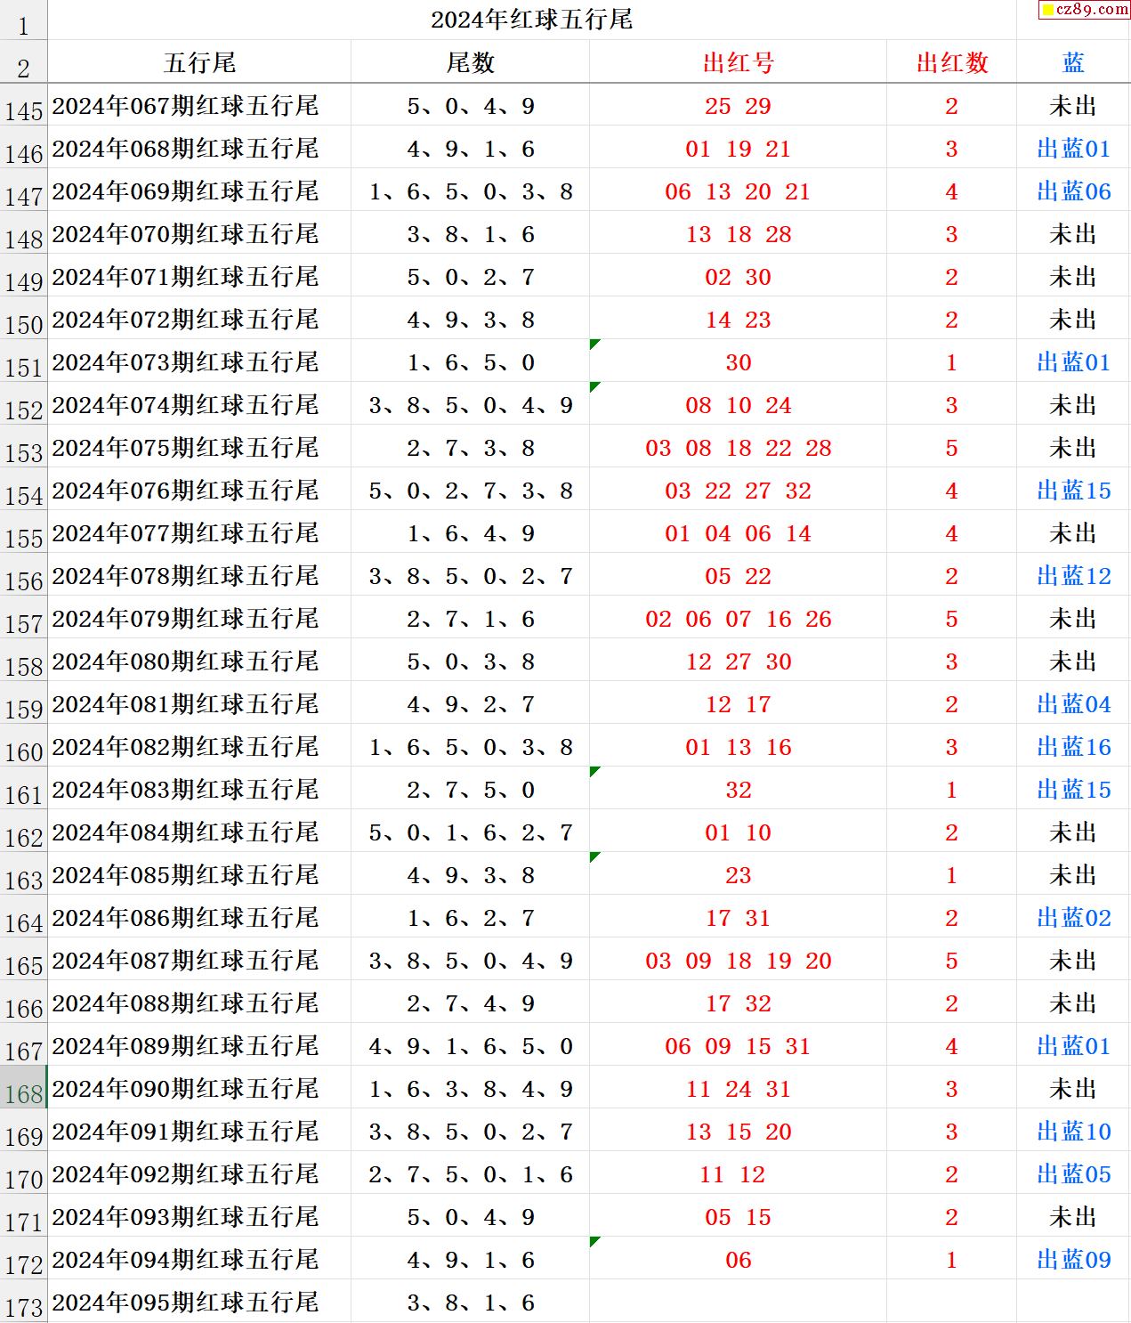Click the title cell 2024年红球五行尾
Image resolution: width=1131 pixels, height=1323 pixels.
(x=531, y=20)
